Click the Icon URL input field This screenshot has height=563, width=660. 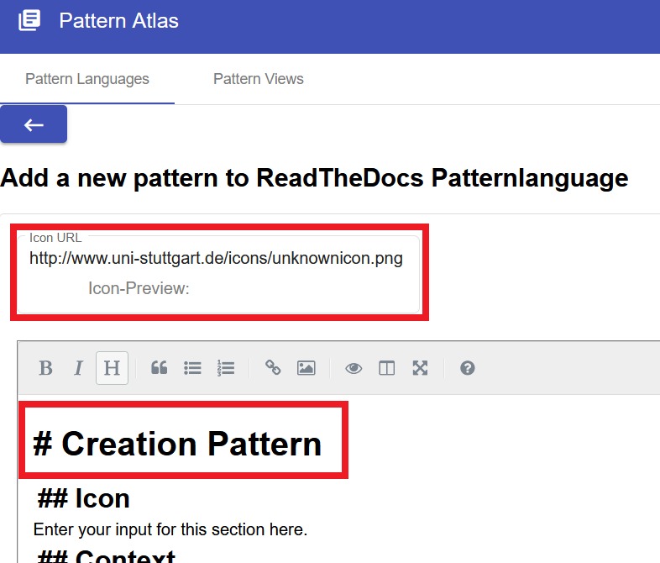(216, 258)
